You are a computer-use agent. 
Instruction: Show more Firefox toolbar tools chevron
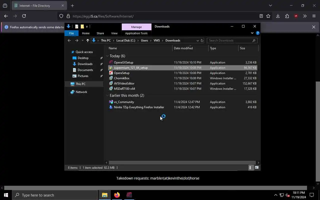pyautogui.click(x=305, y=16)
